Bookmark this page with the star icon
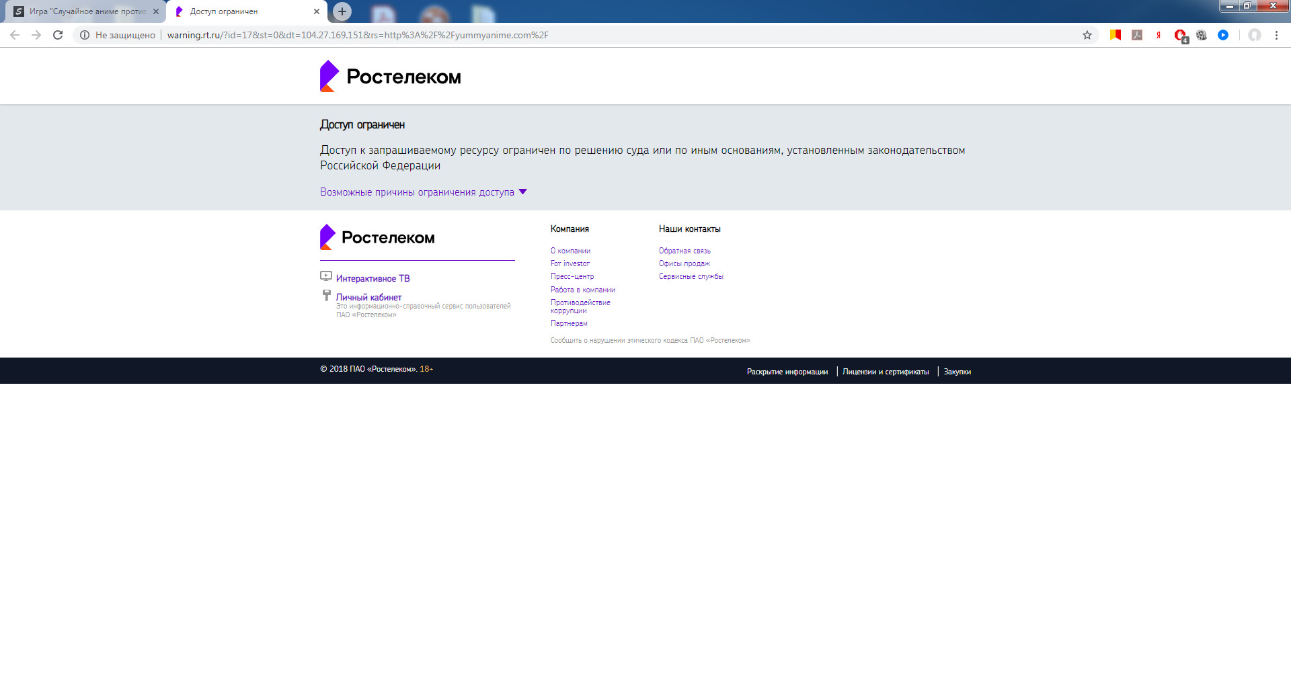 click(x=1087, y=35)
